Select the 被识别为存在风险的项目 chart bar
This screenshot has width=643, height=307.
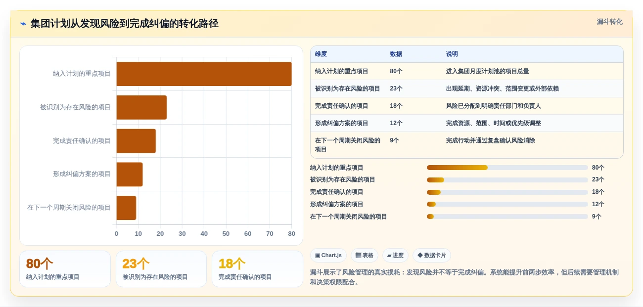pyautogui.click(x=141, y=107)
